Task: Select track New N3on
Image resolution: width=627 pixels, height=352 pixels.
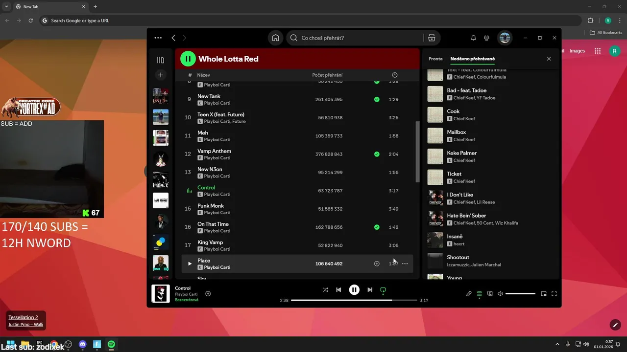Action: (x=297, y=172)
